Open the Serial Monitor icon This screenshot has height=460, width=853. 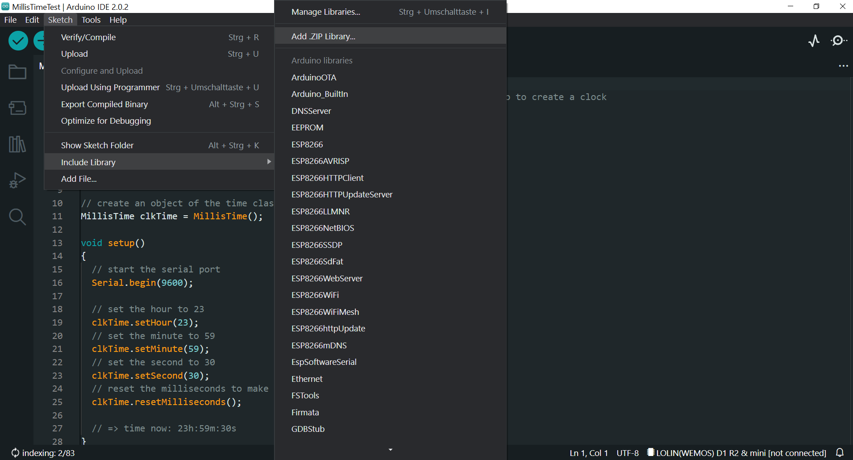click(x=839, y=40)
